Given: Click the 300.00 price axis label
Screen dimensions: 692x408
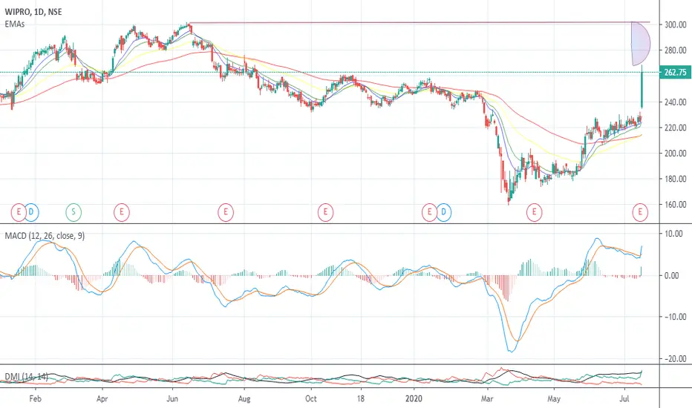Looking at the screenshot, I should coord(675,24).
